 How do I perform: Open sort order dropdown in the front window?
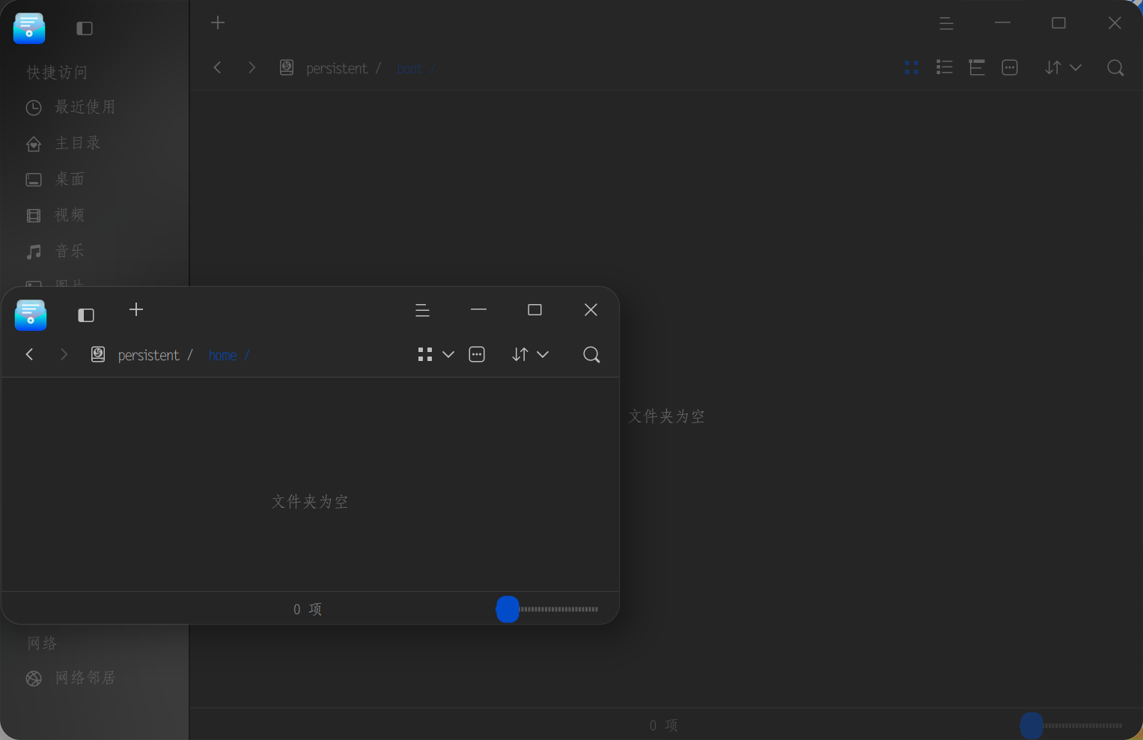pyautogui.click(x=530, y=354)
